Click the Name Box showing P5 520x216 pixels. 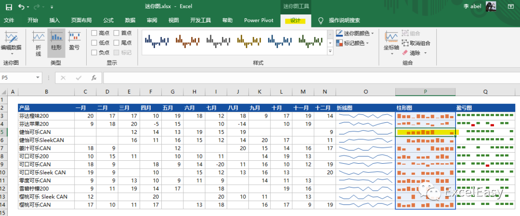coord(17,78)
